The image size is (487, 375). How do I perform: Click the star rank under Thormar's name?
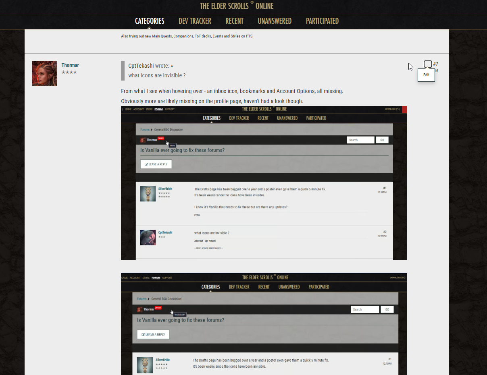click(69, 73)
